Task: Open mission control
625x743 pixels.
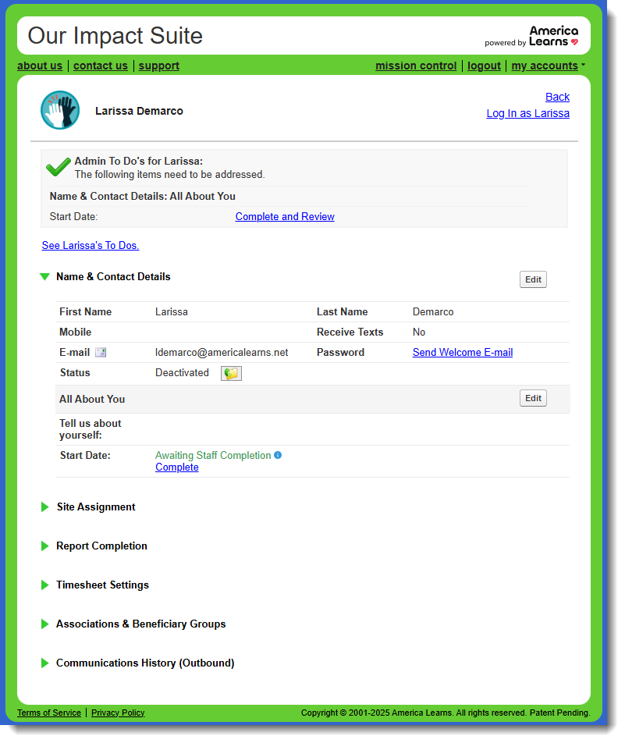Action: 416,66
